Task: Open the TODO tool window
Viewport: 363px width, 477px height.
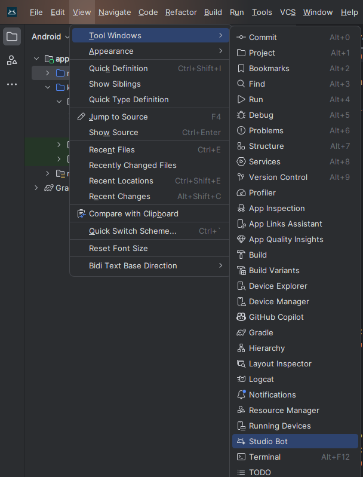Action: pos(295,472)
